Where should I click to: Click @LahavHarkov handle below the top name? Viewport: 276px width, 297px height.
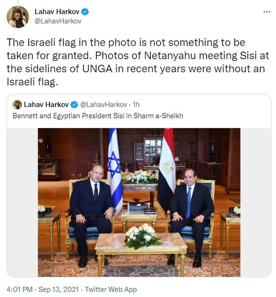coord(58,21)
